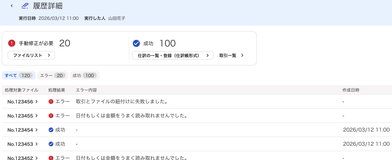Click the 手動修正が必要 count 20
Viewport: 392px width, 160px height.
click(x=65, y=43)
